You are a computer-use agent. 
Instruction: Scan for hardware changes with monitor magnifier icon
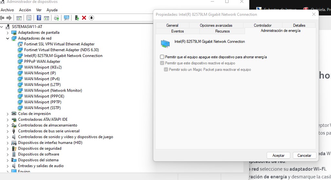point(67,18)
